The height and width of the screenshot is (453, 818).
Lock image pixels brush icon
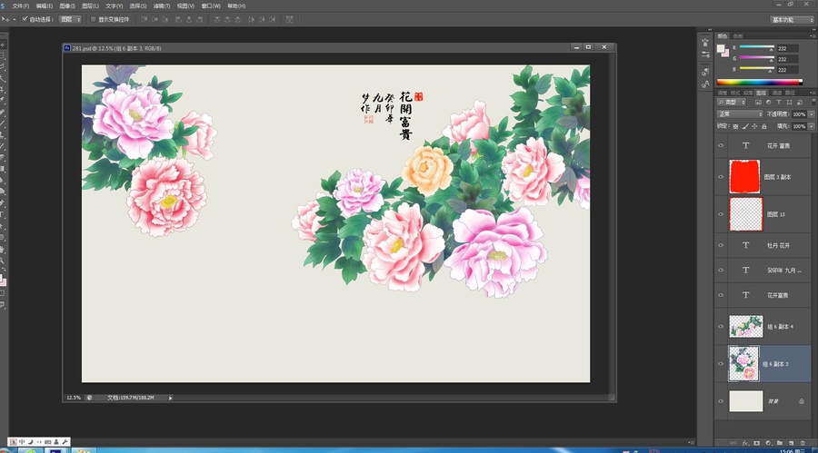pos(745,126)
